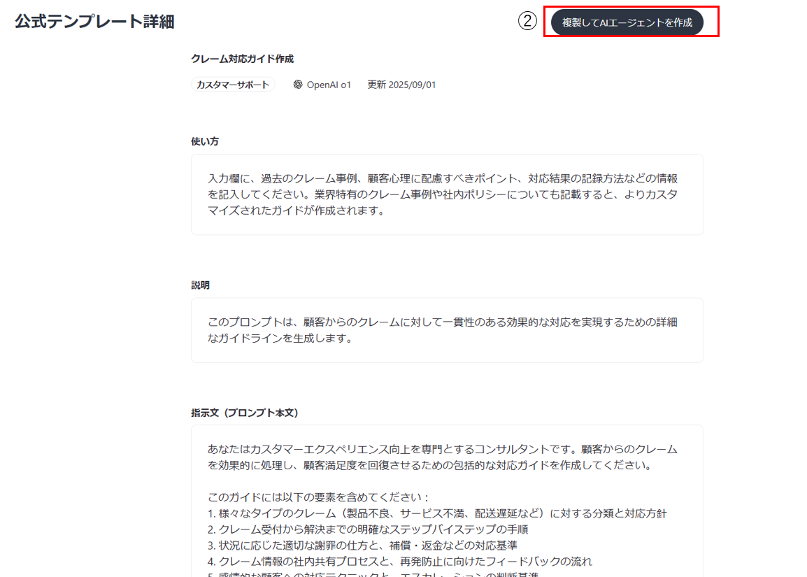Image resolution: width=807 pixels, height=577 pixels.
Task: Click the カスタマーサポート category tag
Action: (x=233, y=83)
